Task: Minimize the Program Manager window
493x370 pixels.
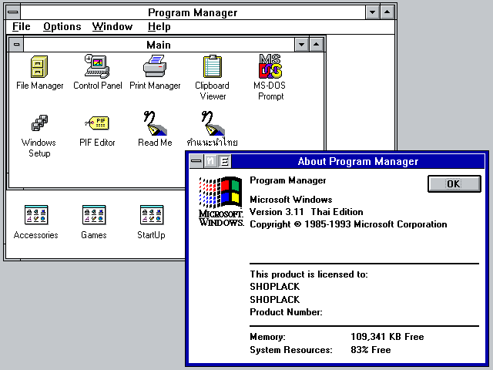Action: pyautogui.click(x=373, y=12)
